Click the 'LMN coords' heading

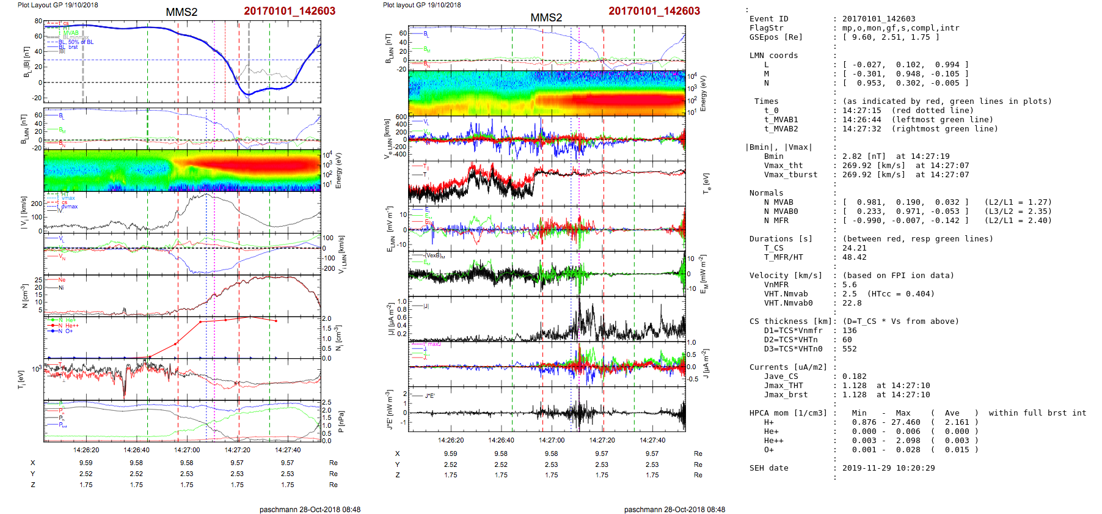tap(773, 56)
